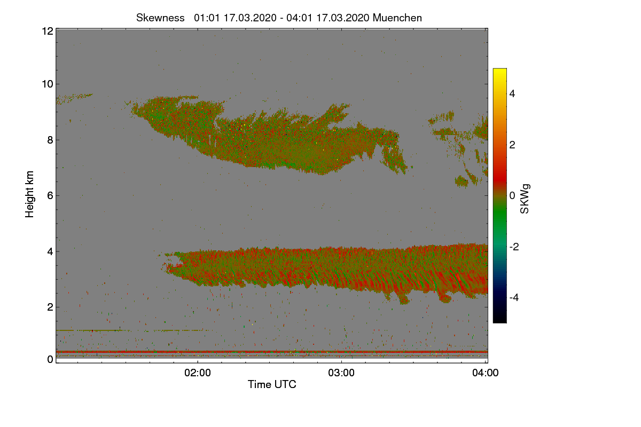Click the '04:00' time tick label

coord(486,373)
